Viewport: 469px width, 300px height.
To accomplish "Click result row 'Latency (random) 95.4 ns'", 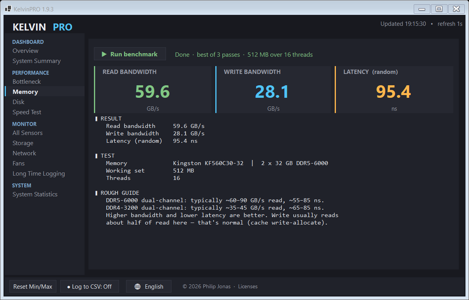I will pyautogui.click(x=152, y=141).
